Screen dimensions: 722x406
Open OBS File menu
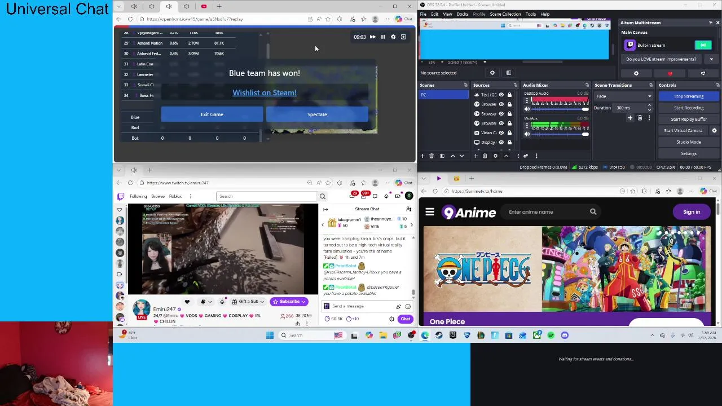(423, 14)
